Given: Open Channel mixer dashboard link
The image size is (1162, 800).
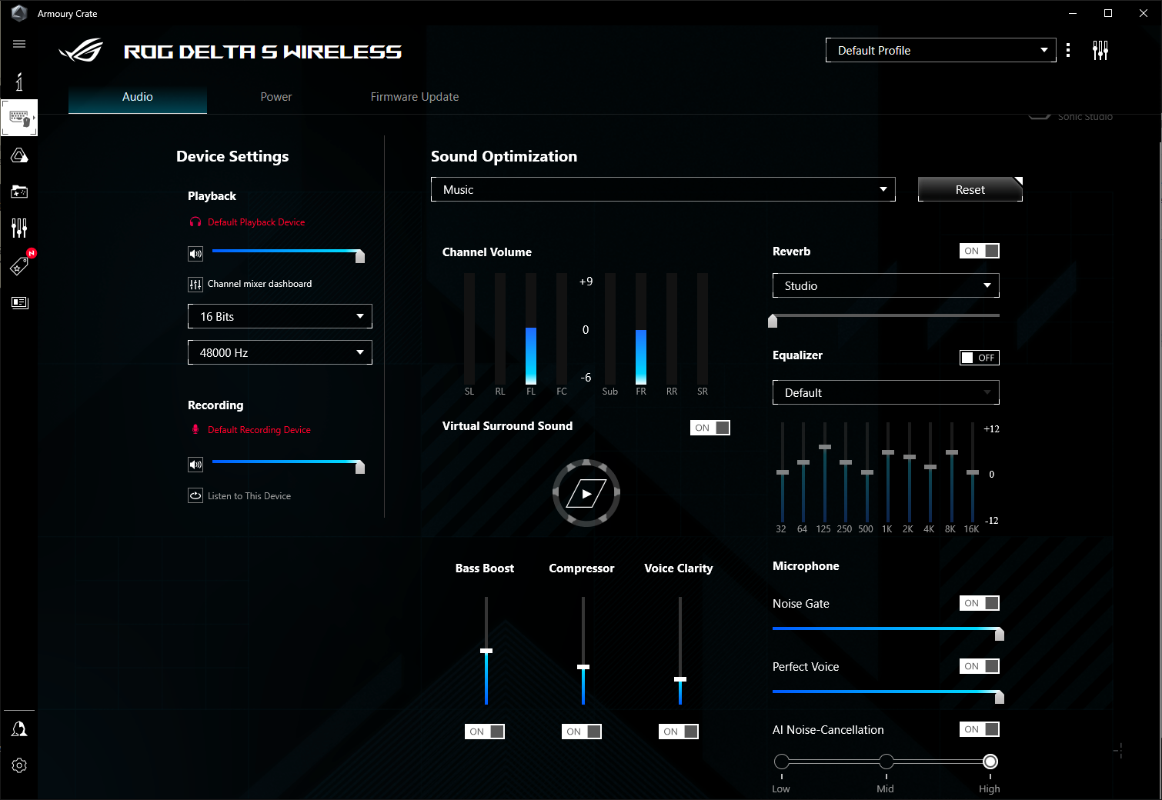Looking at the screenshot, I should pos(259,284).
